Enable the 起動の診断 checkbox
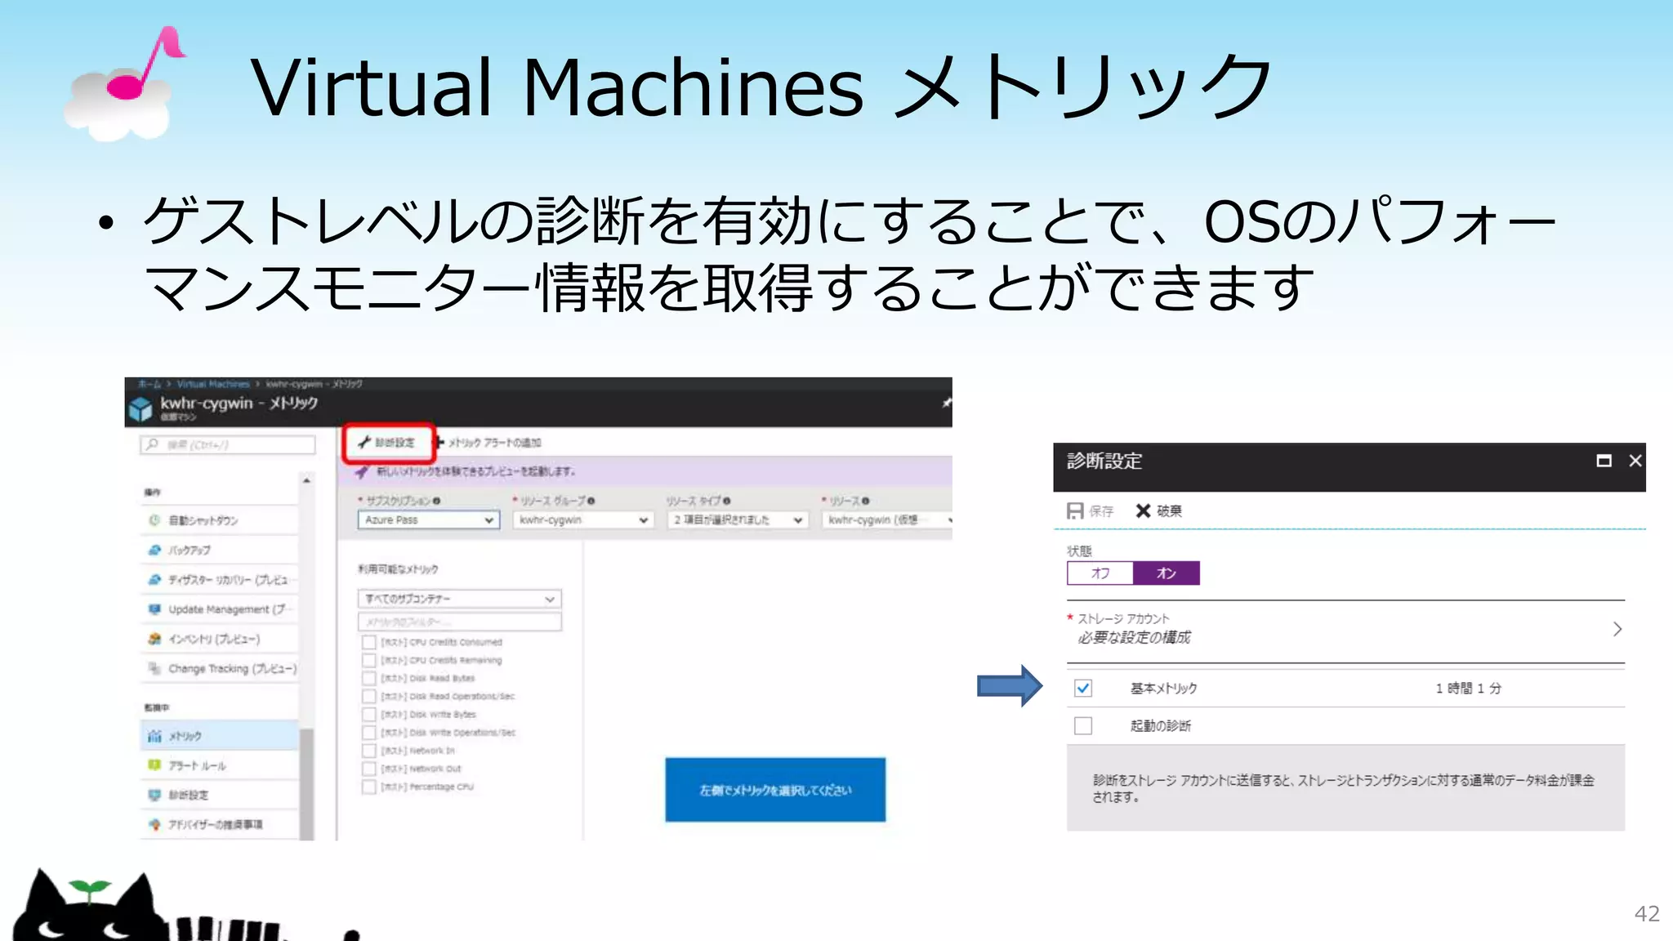Screen dimensions: 1673x941 point(1083,725)
